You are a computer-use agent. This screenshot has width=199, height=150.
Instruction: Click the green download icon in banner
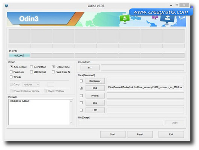(125, 18)
